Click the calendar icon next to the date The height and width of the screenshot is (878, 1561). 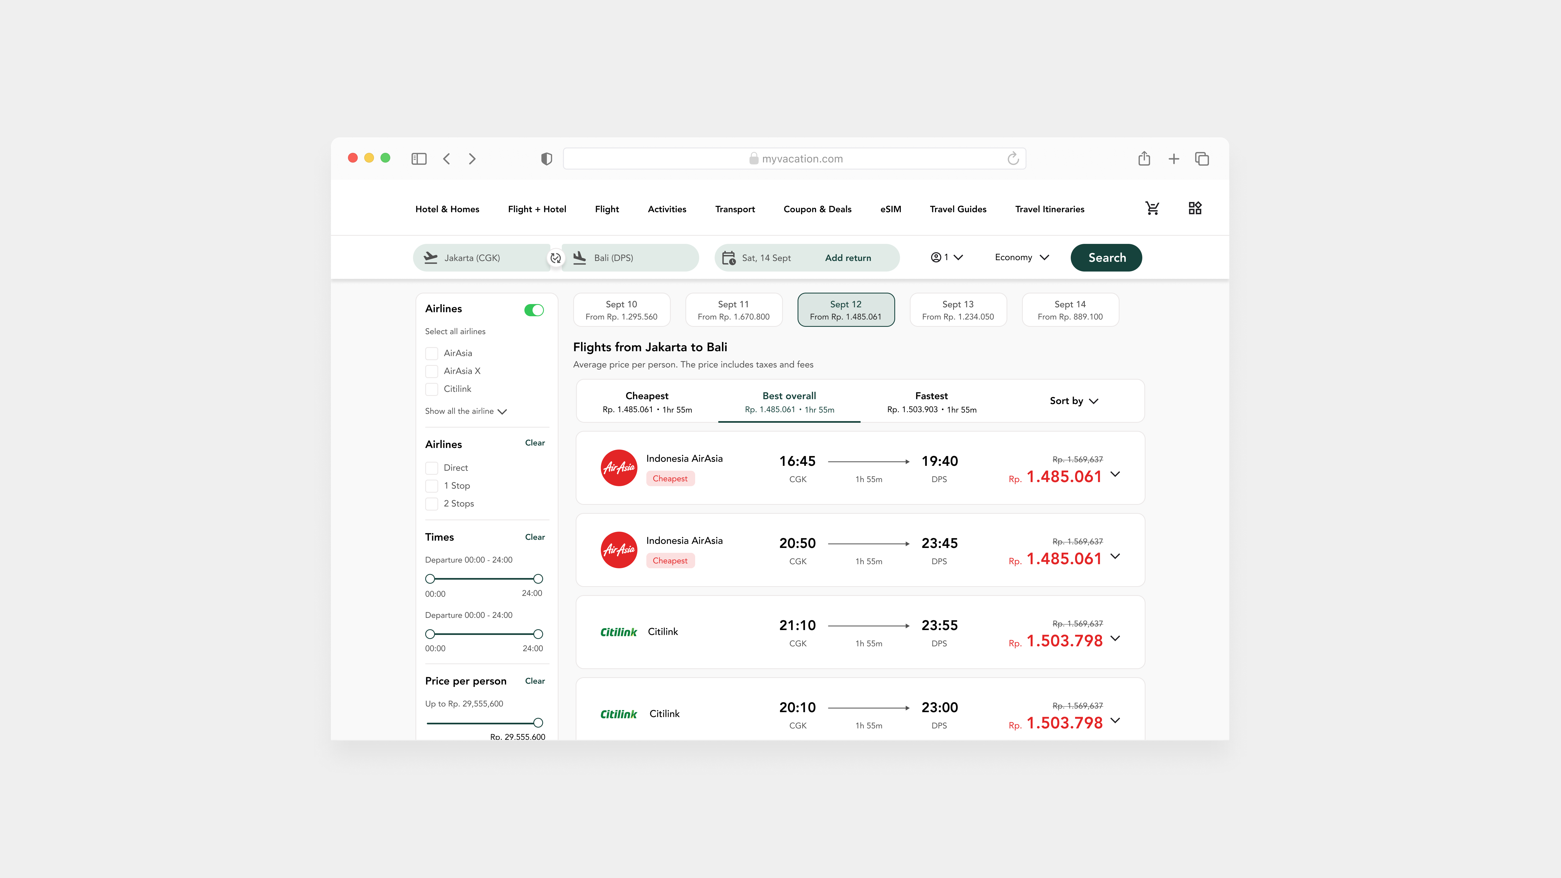728,258
